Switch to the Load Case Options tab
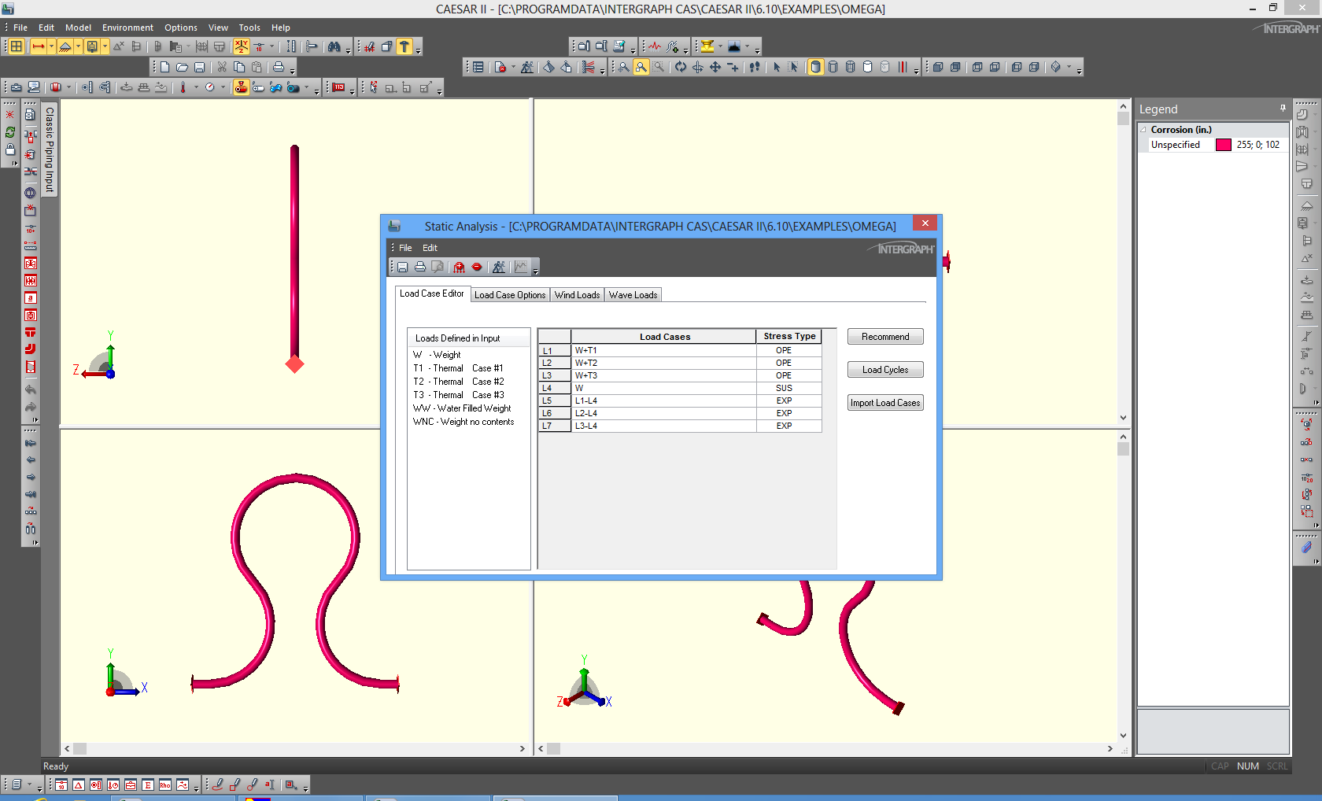Screen dimensions: 1322x801 (x=510, y=295)
